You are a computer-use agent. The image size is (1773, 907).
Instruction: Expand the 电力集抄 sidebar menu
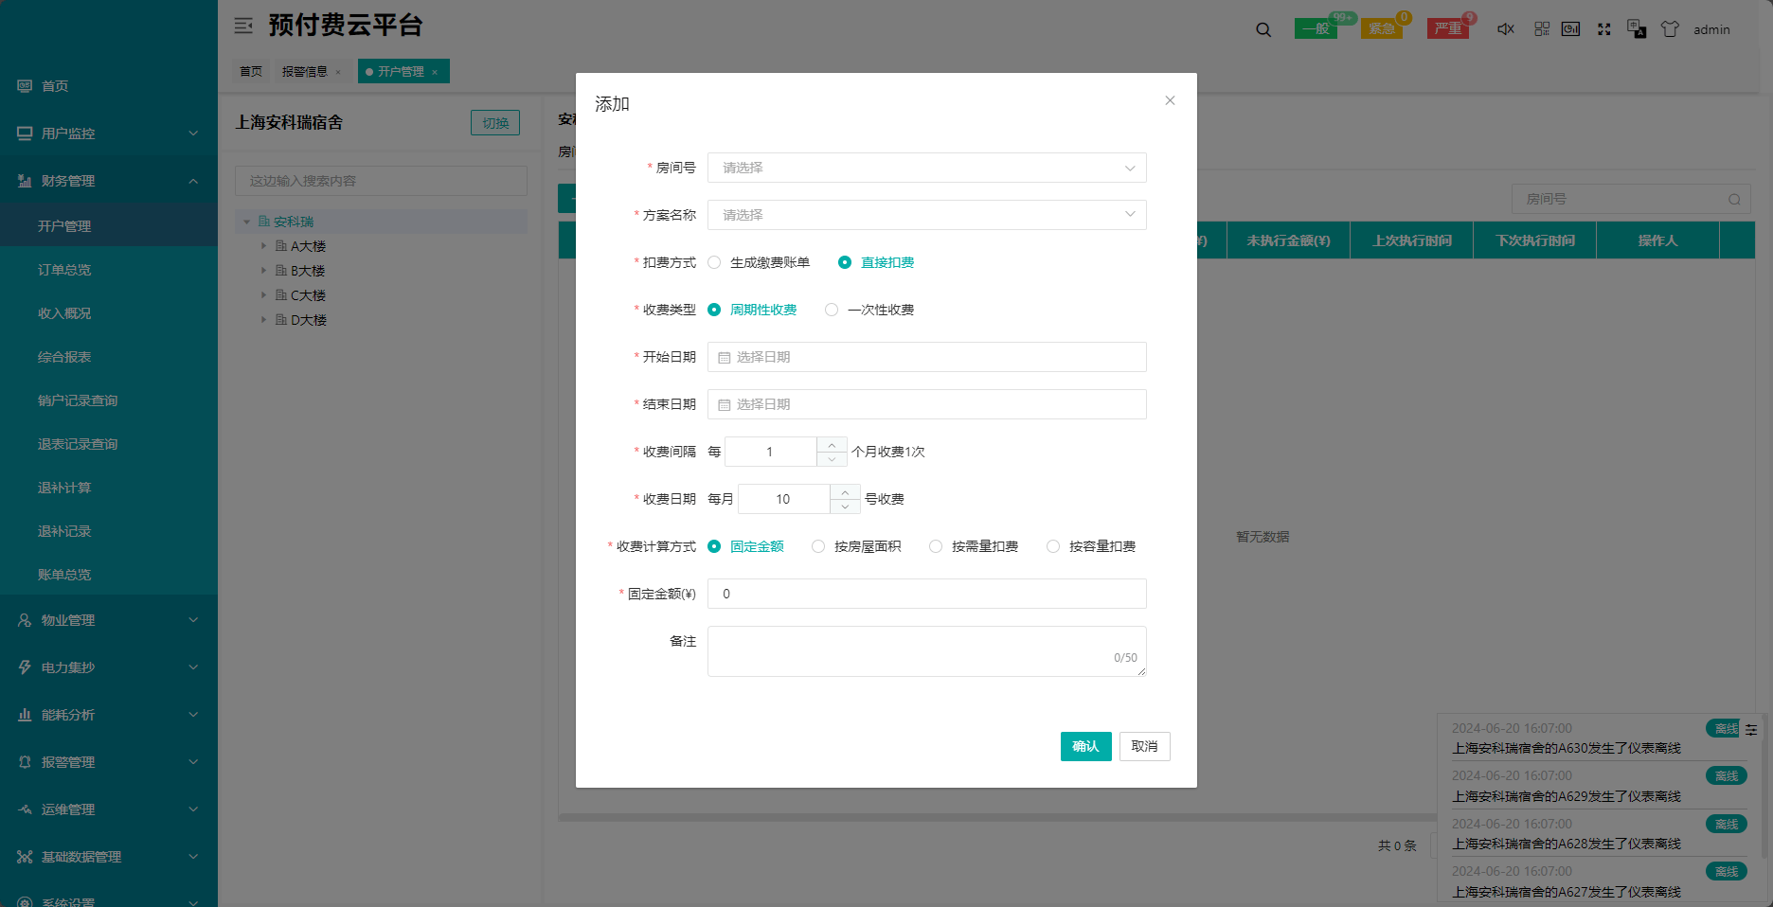(109, 667)
